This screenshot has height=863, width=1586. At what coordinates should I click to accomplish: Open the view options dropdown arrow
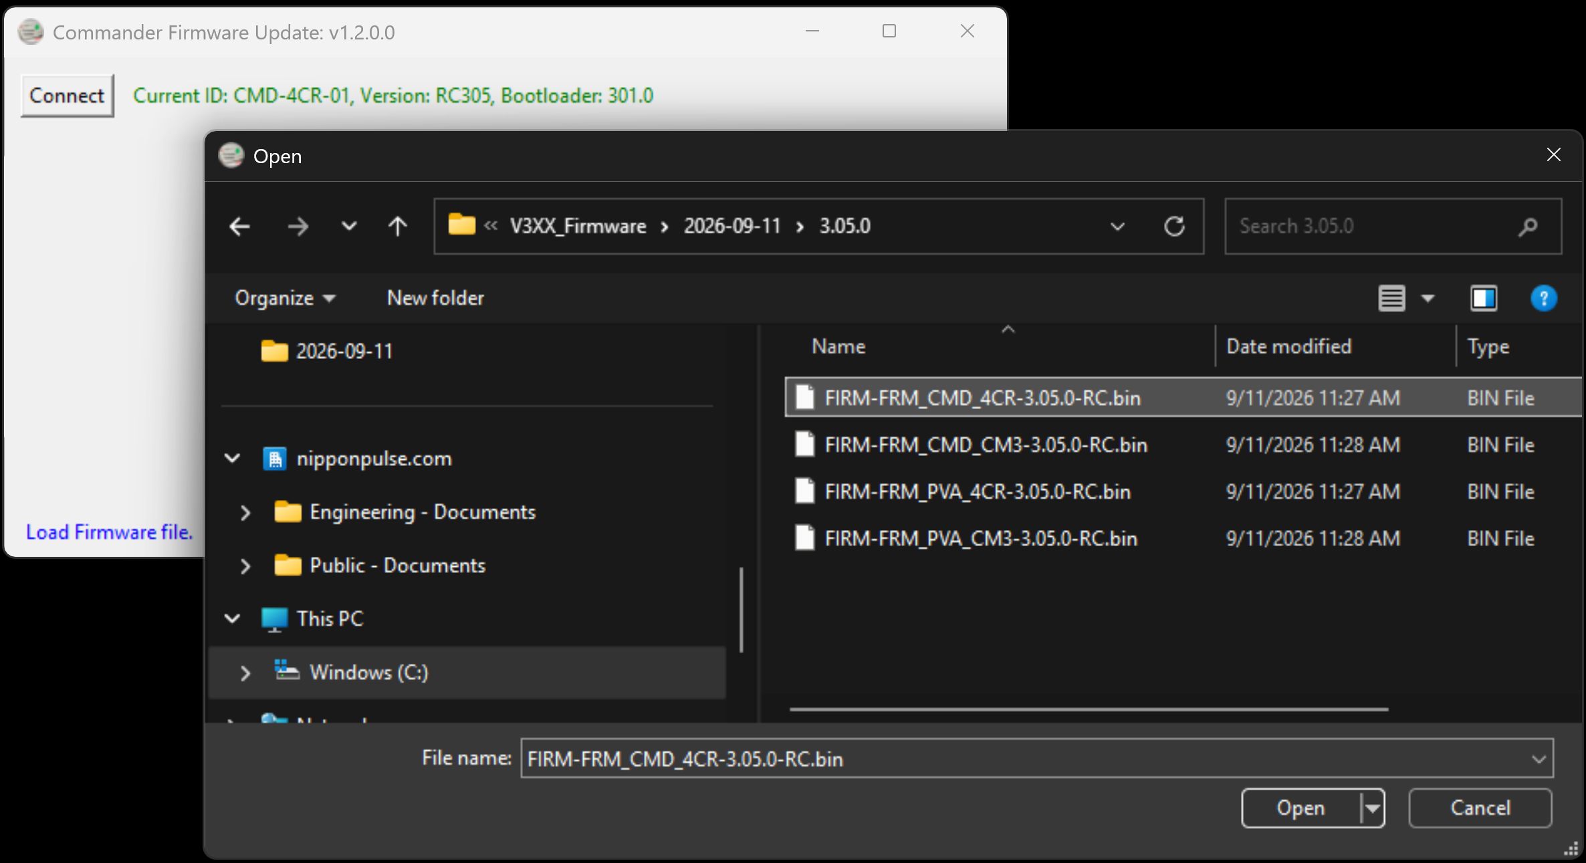(1428, 298)
